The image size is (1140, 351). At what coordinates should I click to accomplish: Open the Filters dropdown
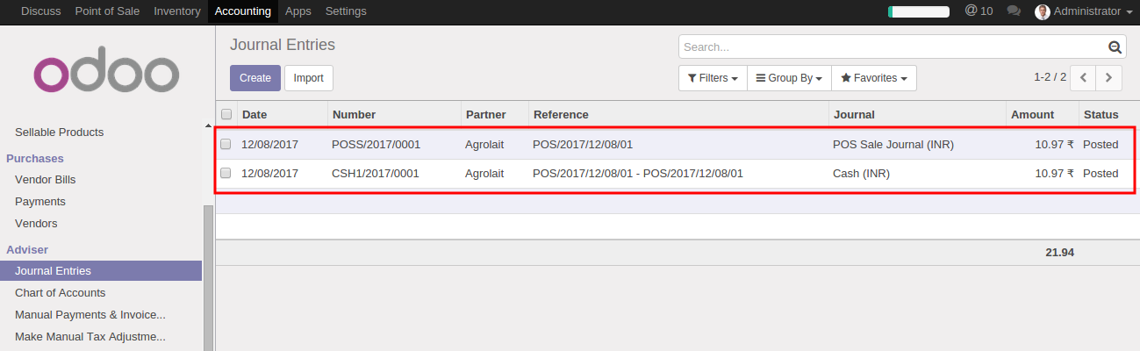713,78
